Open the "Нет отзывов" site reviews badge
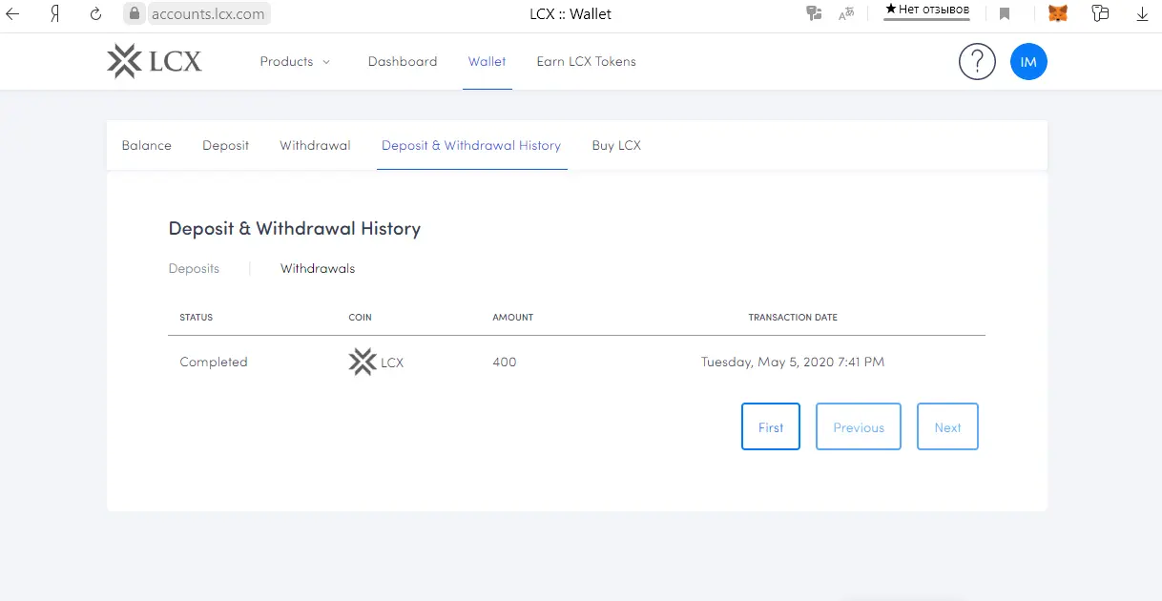The height and width of the screenshot is (601, 1162). click(926, 10)
